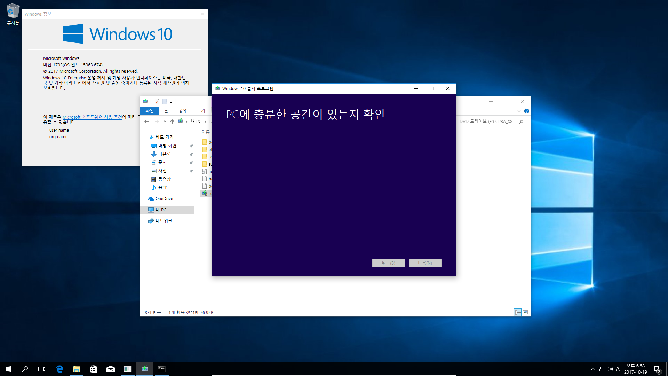
Task: Click the volume speaker icon in tray
Action: (x=610, y=369)
